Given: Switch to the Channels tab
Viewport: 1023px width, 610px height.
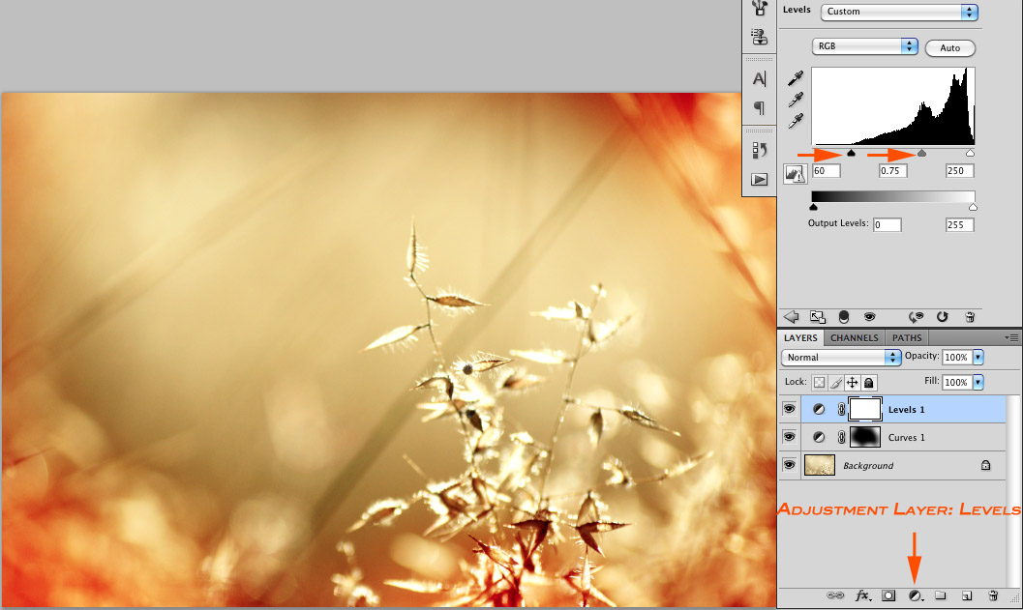Looking at the screenshot, I should coord(855,337).
